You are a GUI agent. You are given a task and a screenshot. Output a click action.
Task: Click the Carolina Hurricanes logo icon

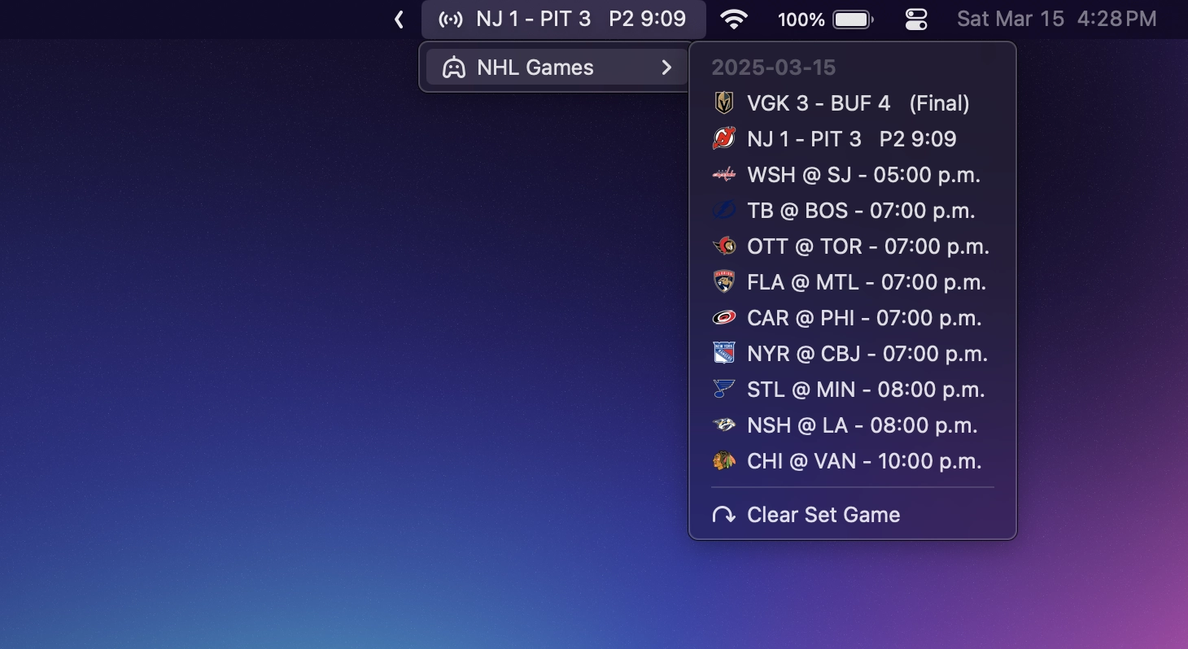click(723, 318)
